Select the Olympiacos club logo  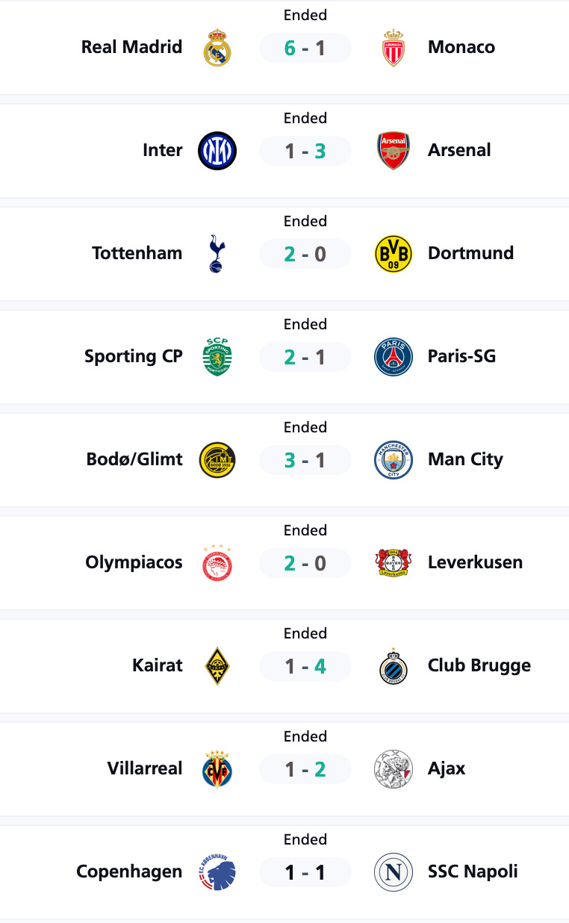pyautogui.click(x=217, y=563)
